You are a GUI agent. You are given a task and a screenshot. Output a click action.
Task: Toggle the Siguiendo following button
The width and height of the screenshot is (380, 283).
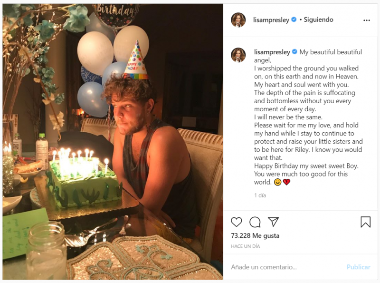tap(318, 20)
